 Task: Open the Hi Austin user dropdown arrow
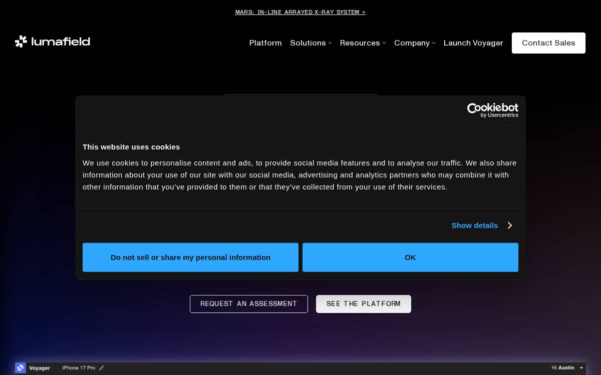[581, 368]
